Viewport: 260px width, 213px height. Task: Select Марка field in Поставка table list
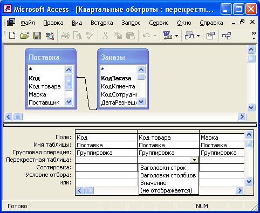click(x=37, y=94)
